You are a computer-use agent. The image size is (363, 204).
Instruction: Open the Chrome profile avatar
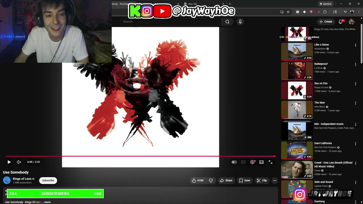click(x=352, y=12)
